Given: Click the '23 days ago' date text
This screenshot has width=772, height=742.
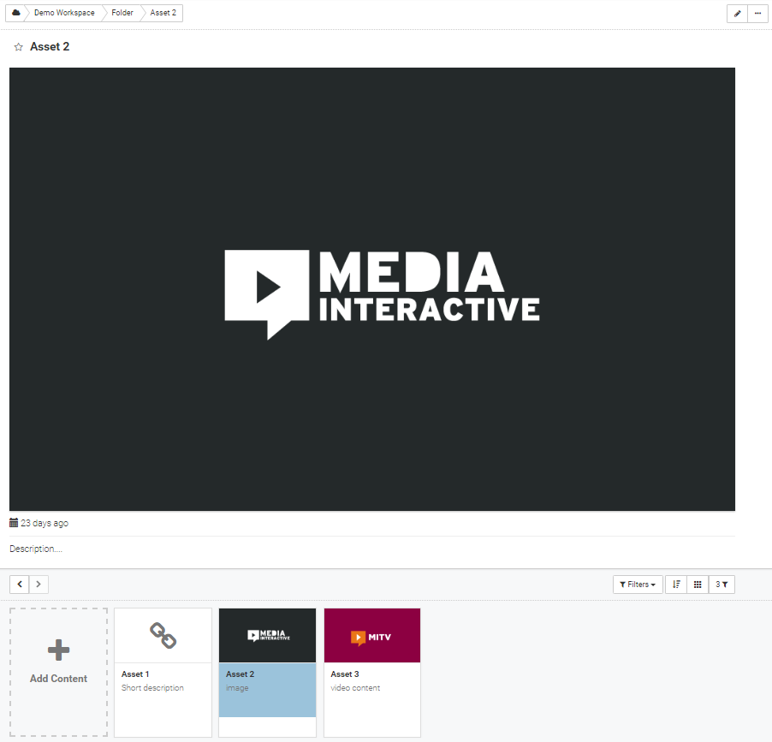Looking at the screenshot, I should 45,523.
